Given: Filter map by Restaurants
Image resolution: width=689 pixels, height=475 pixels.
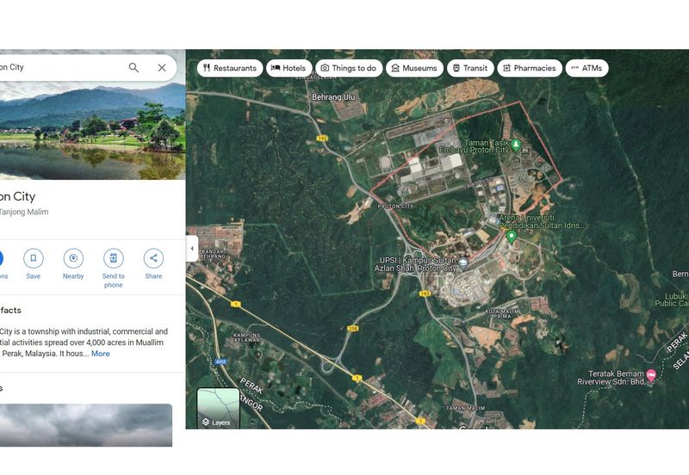Looking at the screenshot, I should (229, 68).
